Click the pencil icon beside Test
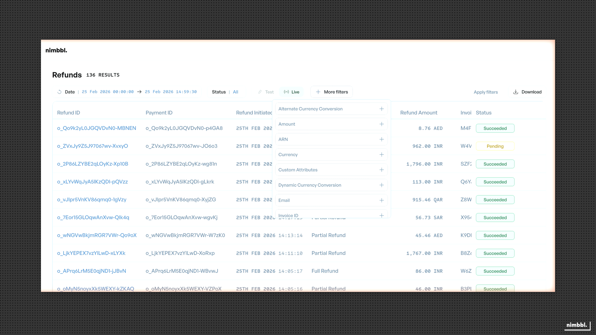 (x=260, y=92)
